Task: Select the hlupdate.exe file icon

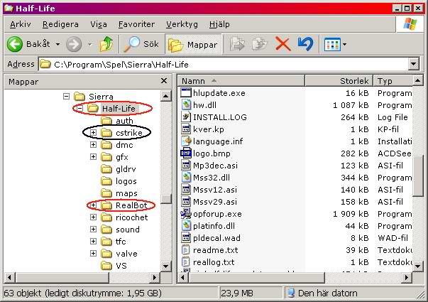Action: click(186, 93)
